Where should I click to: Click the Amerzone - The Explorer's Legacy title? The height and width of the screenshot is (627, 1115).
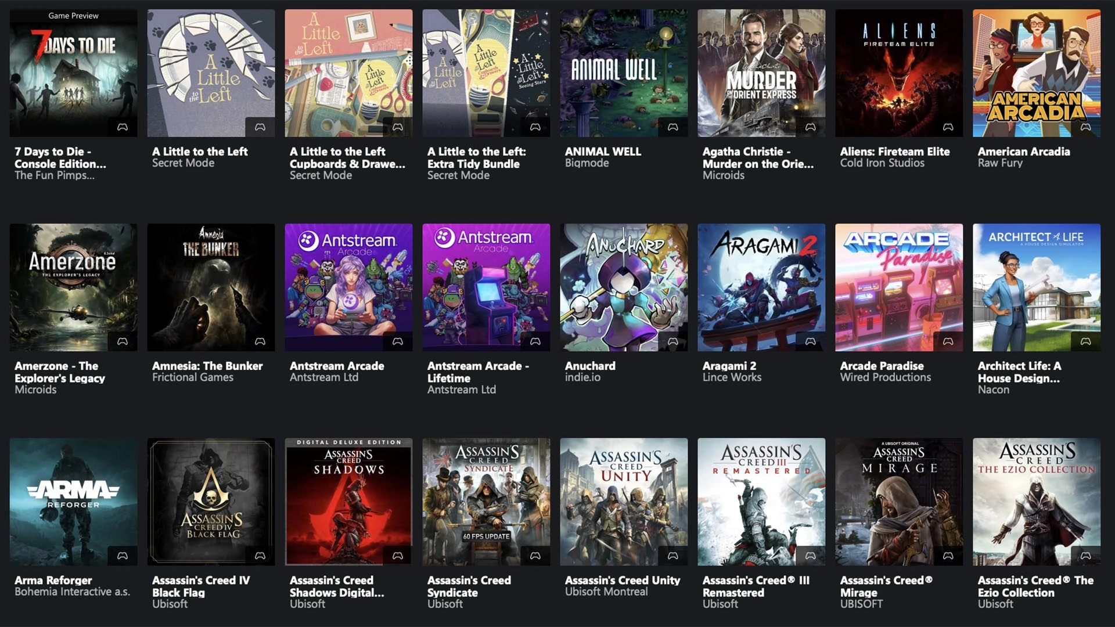click(x=60, y=372)
